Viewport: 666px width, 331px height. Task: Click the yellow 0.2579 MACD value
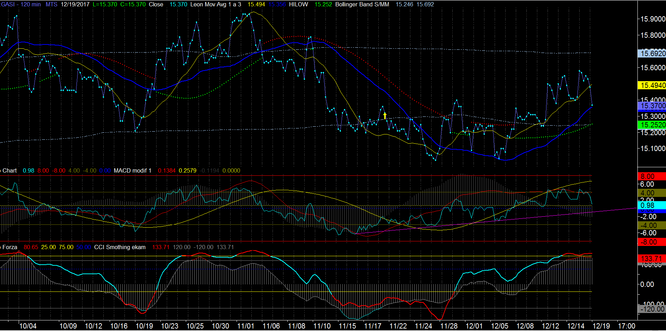pos(188,170)
